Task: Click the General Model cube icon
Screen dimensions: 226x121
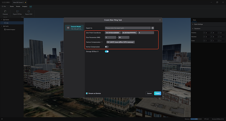Action: [x=68, y=28]
